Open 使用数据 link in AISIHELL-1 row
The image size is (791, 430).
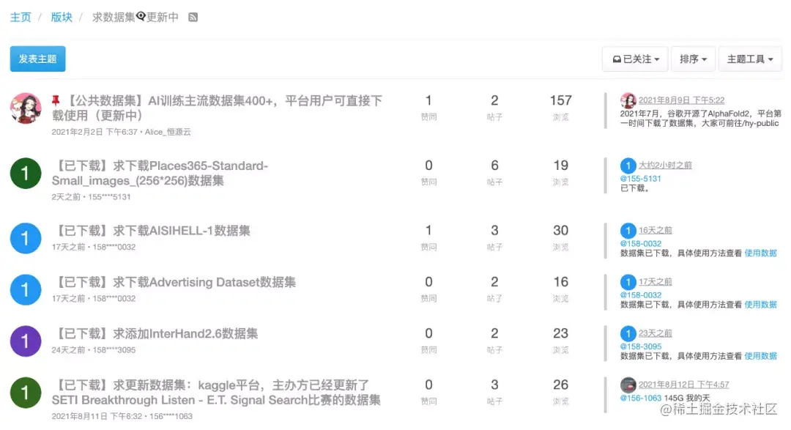(761, 253)
